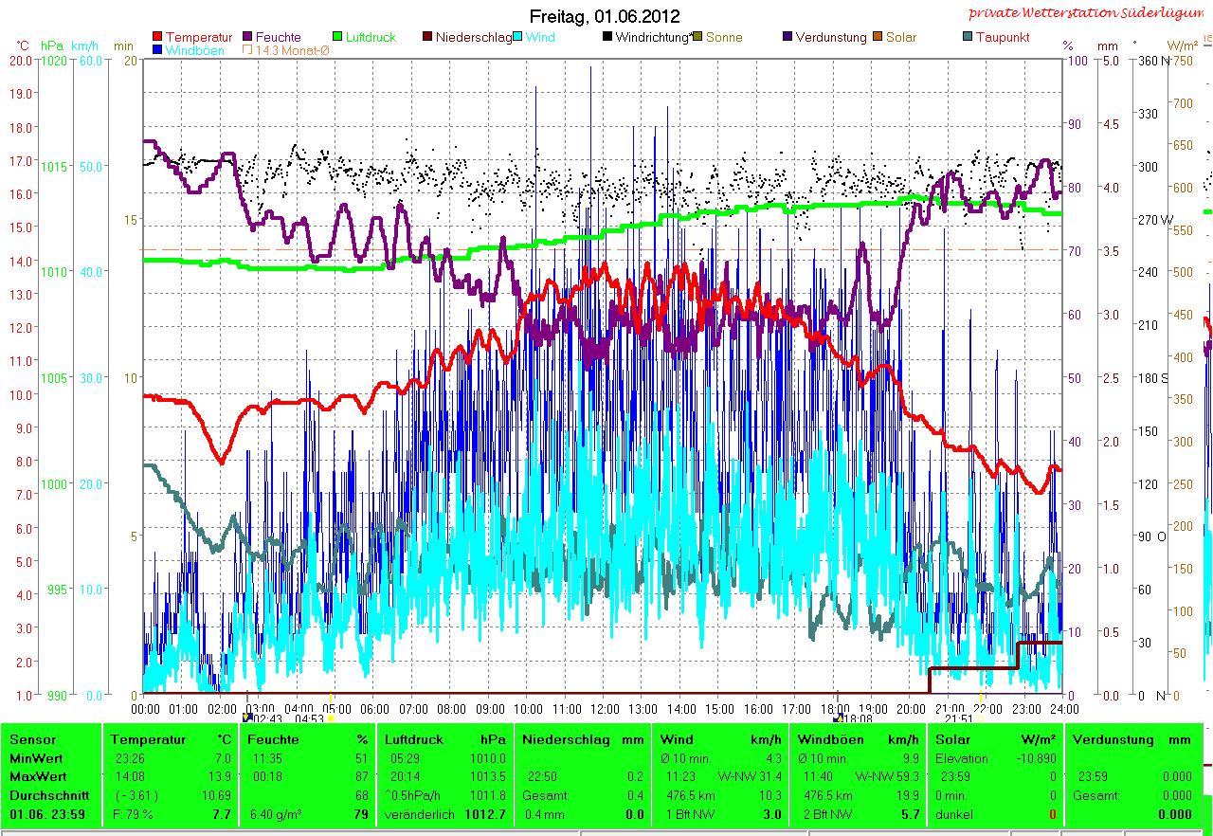Click the blue Windböen legend square
The width and height of the screenshot is (1213, 836).
pos(157,50)
